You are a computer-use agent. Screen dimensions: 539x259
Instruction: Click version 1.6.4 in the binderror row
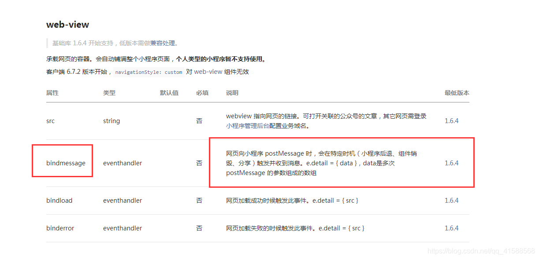[452, 228]
